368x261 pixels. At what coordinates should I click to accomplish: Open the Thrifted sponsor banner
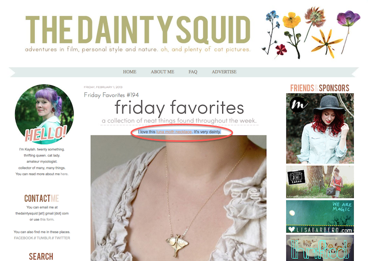click(319, 248)
